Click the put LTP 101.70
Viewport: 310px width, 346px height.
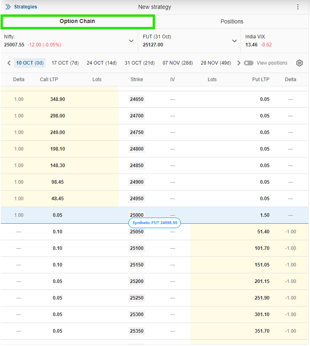[x=262, y=248]
